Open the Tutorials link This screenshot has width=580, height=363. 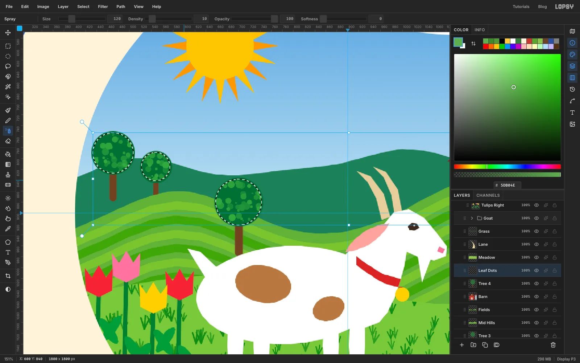click(521, 7)
